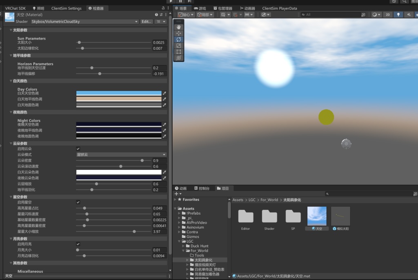The width and height of the screenshot is (418, 280).
Task: Toggle 2D view mode in Scene toolbar
Action: click(388, 14)
